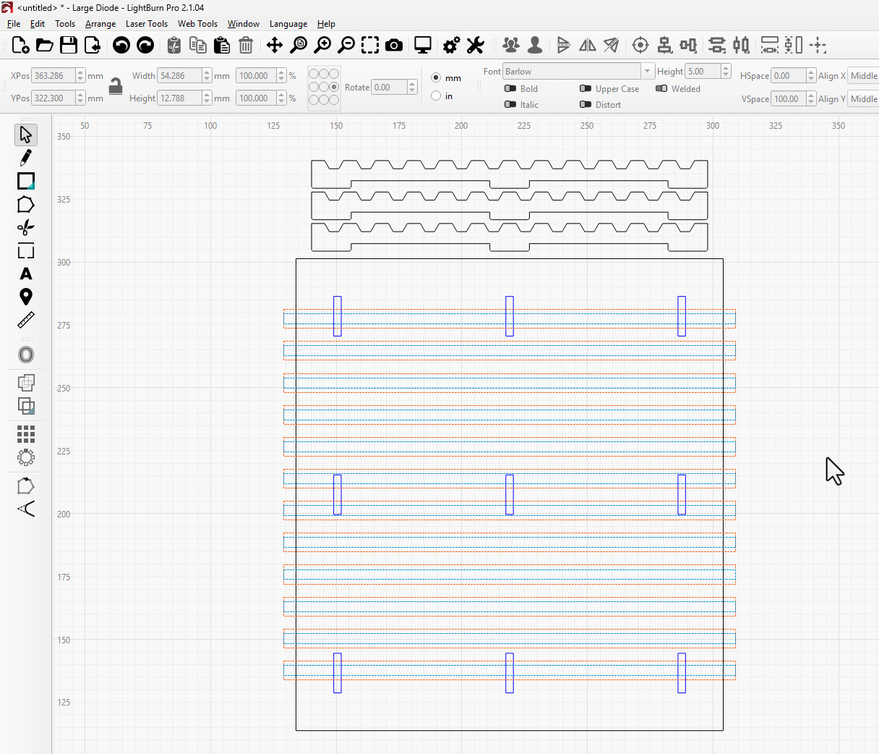
Task: Adjust the font Height spinner
Action: 726,71
